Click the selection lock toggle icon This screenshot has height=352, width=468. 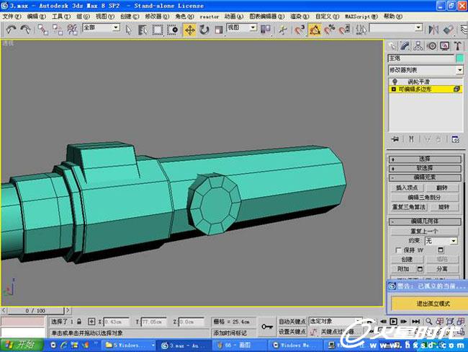(x=79, y=322)
